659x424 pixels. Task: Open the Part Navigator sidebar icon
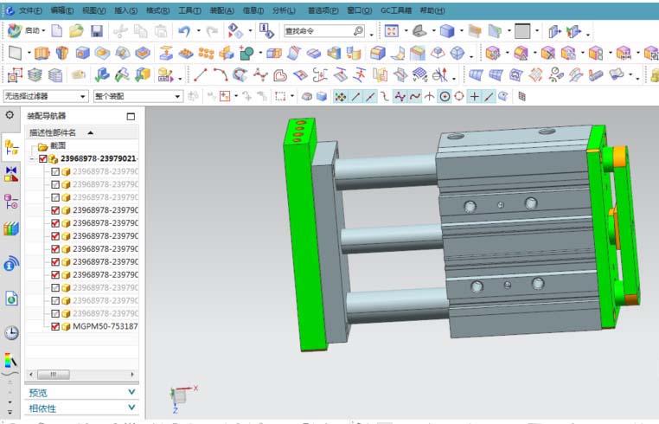pos(11,202)
